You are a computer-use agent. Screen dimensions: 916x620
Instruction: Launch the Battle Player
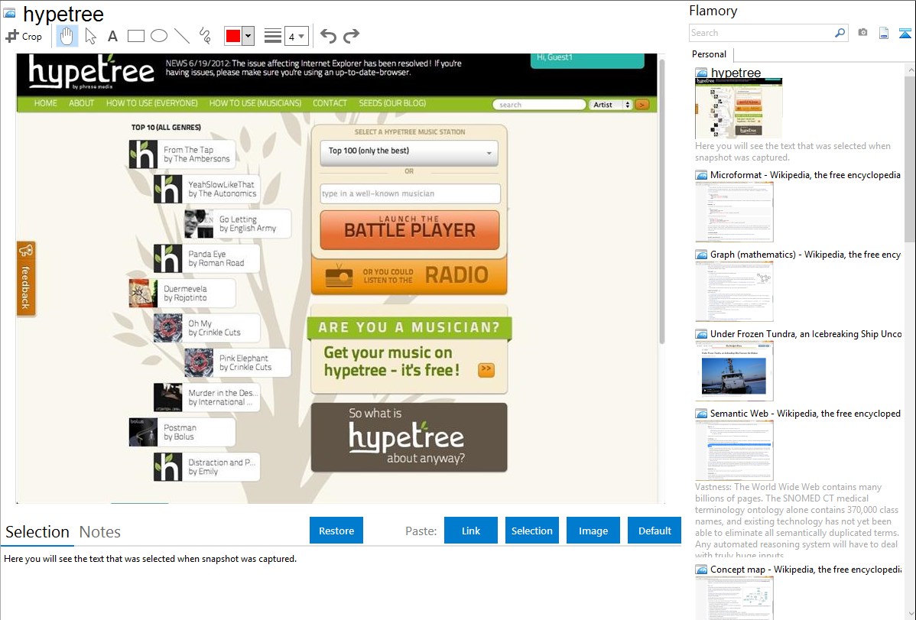tap(410, 229)
